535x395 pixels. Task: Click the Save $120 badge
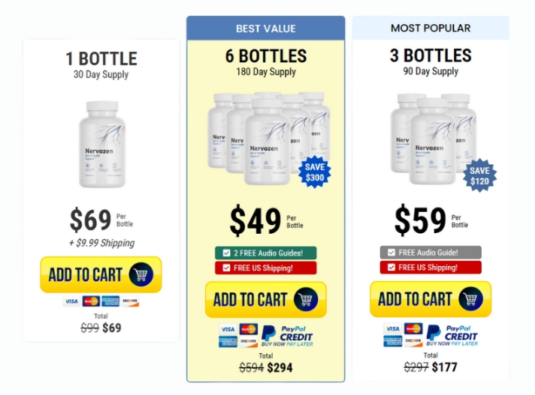coord(479,175)
